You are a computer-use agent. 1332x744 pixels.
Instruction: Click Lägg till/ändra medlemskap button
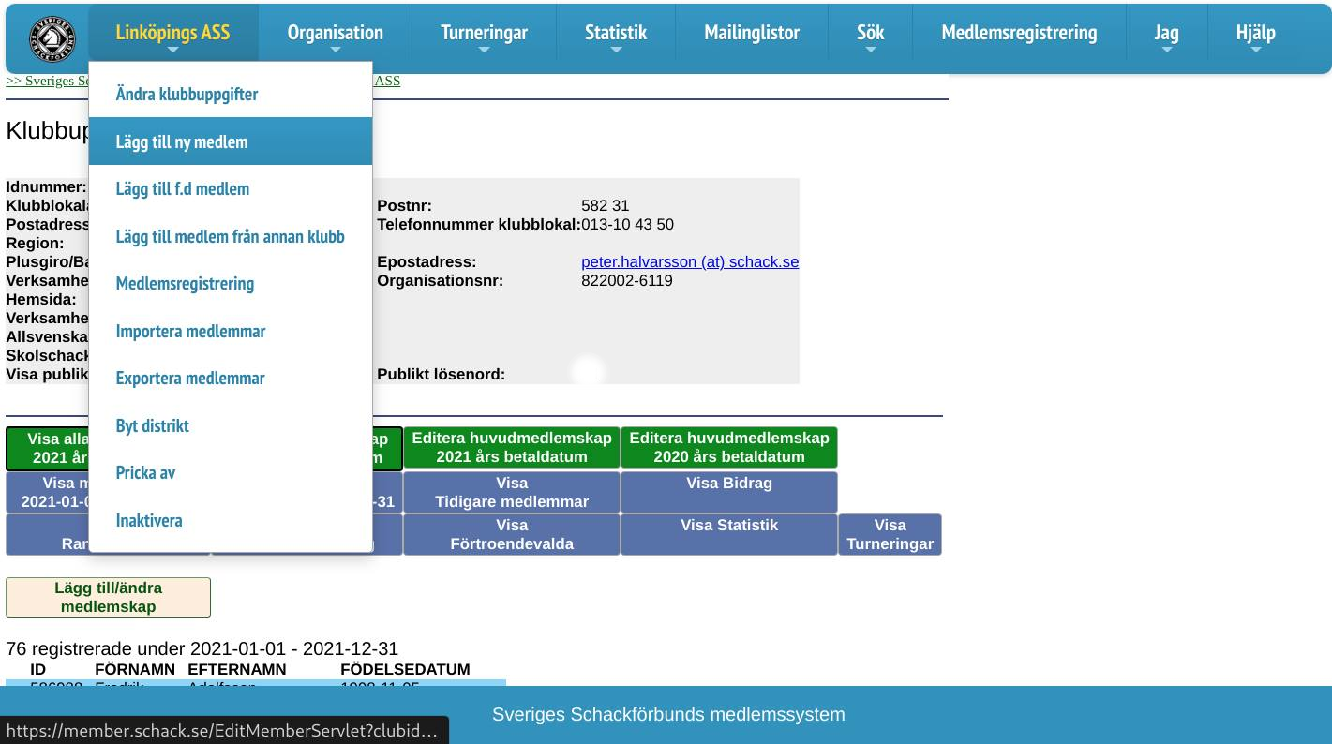(x=108, y=597)
